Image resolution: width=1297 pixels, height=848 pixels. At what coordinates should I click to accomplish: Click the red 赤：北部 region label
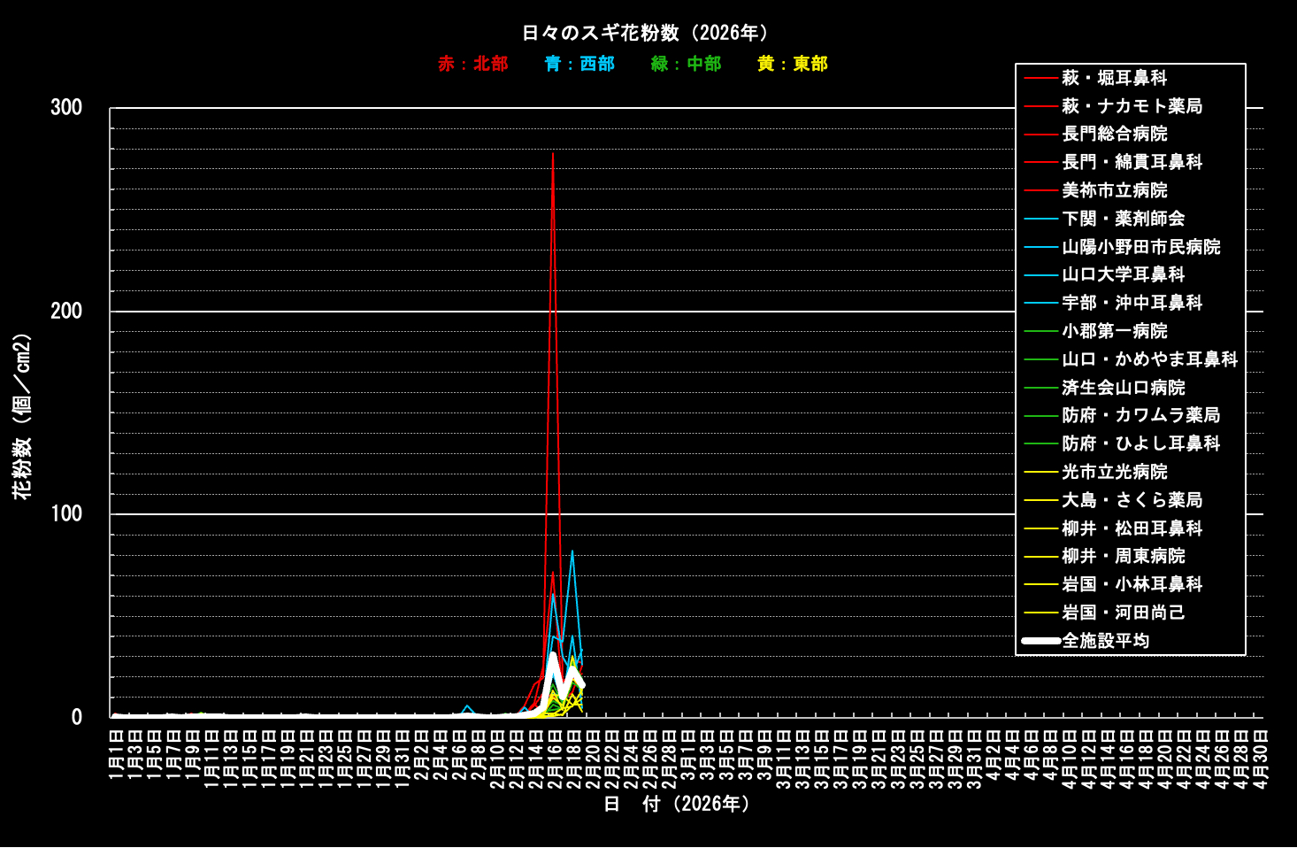(472, 64)
